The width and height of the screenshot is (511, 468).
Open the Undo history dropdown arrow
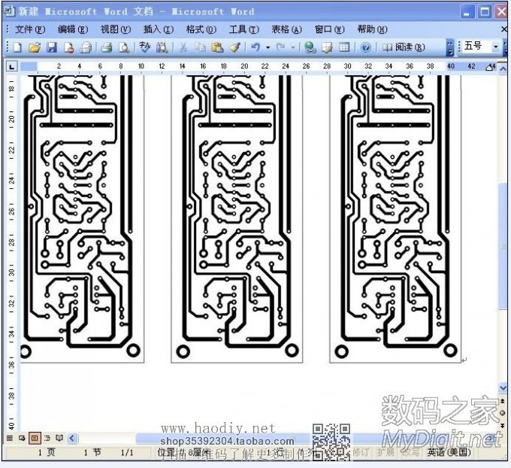[x=268, y=47]
